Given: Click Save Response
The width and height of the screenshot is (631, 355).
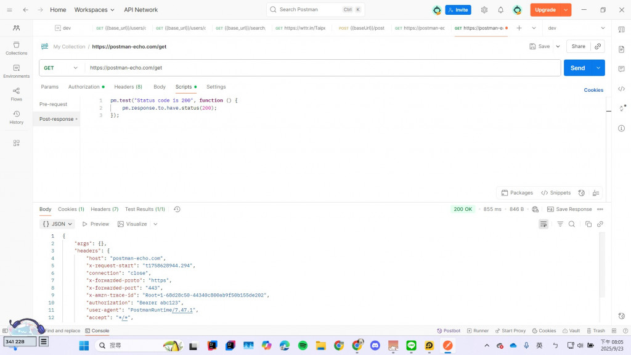Looking at the screenshot, I should tap(569, 210).
